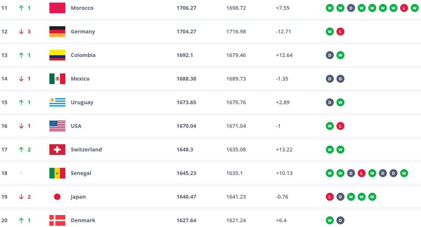Viewport: 421px width, 227px height.
Task: Click the Morocco flag icon
Action: (57, 8)
